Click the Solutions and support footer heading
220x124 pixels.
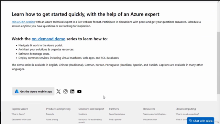click(x=91, y=109)
